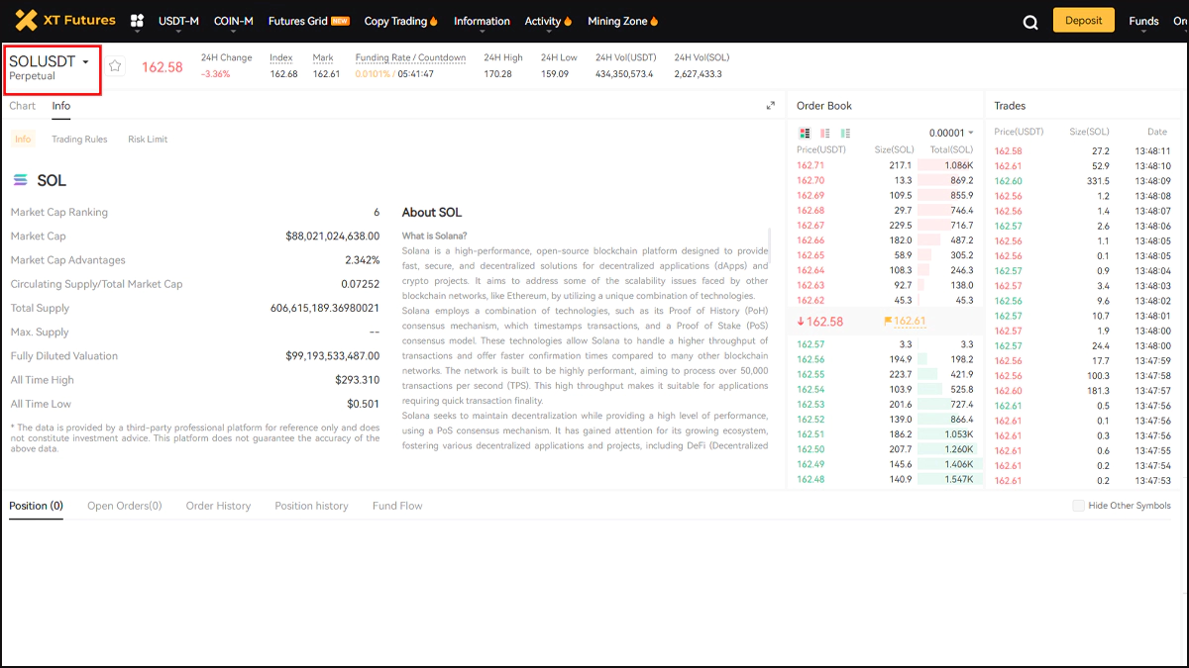Image resolution: width=1189 pixels, height=668 pixels.
Task: Open the Funds menu
Action: point(1143,21)
